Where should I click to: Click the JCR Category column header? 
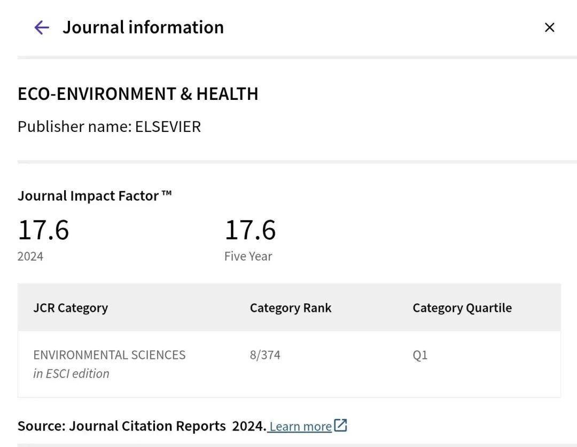click(x=71, y=308)
